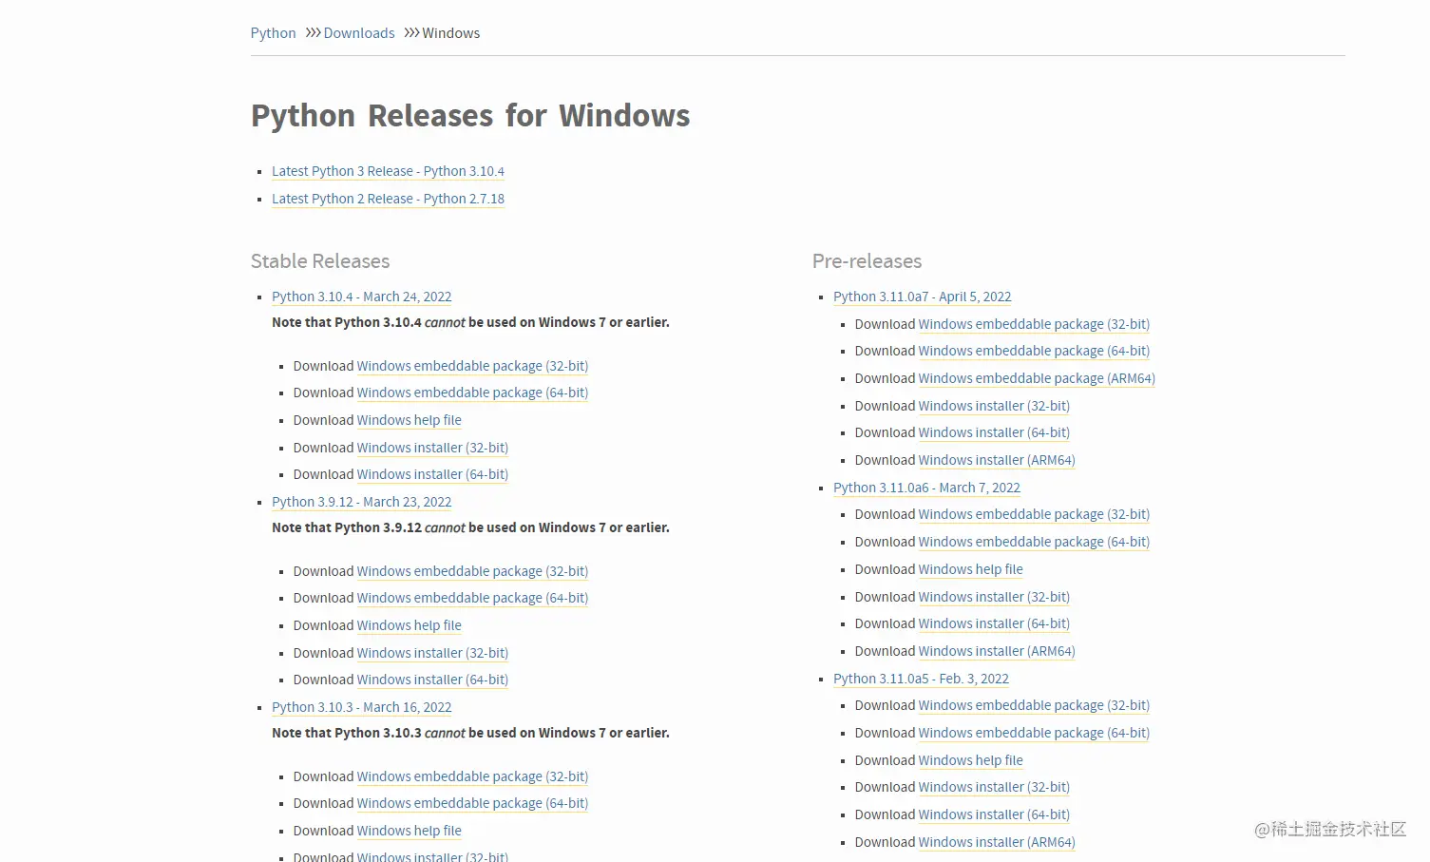Download Windows help file for Python 3.10.4
Image resolution: width=1430 pixels, height=862 pixels.
[x=410, y=420]
